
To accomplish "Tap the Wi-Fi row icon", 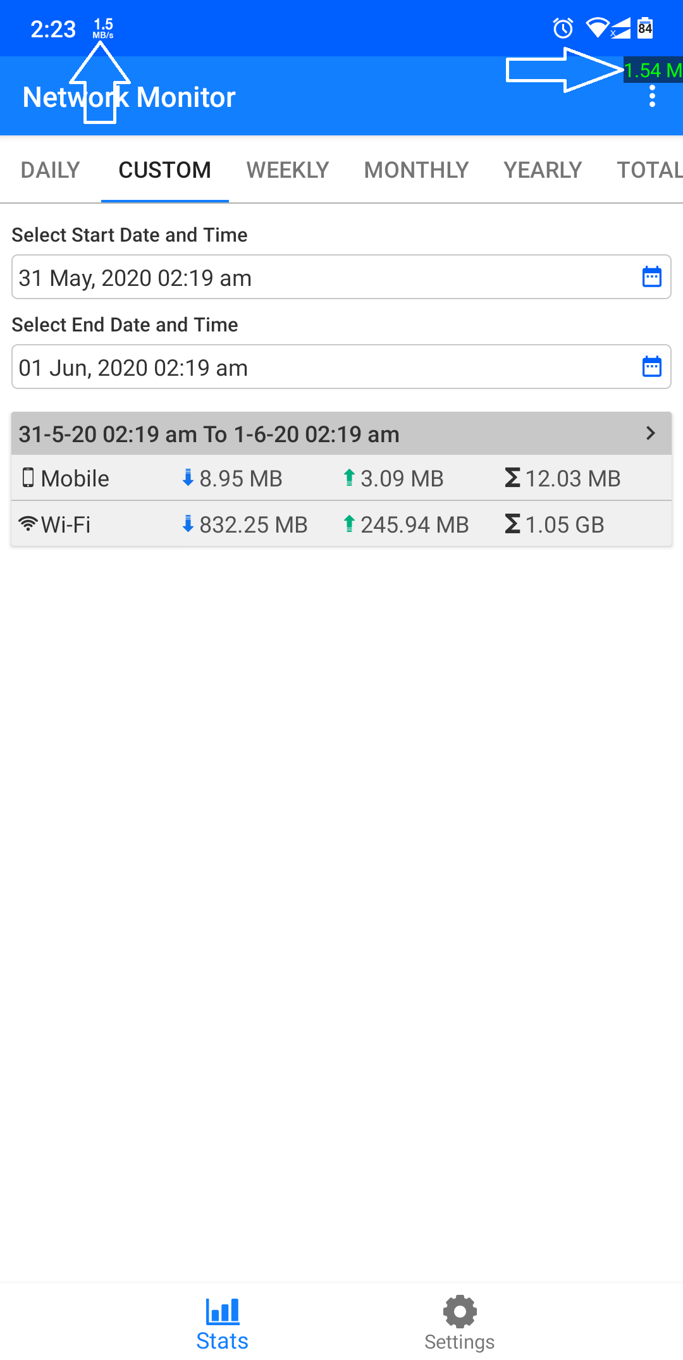I will point(28,524).
